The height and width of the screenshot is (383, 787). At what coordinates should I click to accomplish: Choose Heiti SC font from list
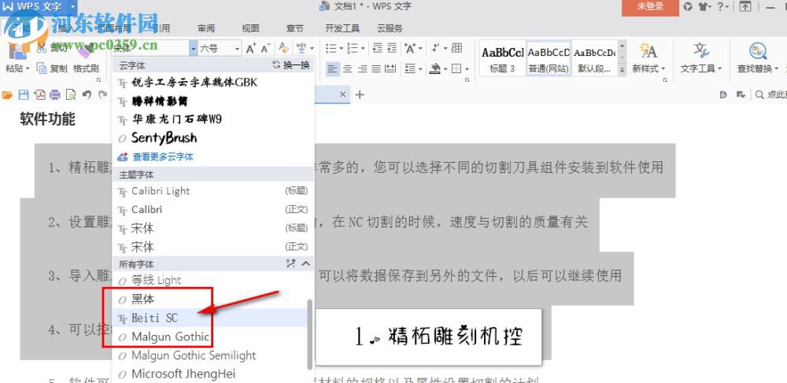coord(212,318)
